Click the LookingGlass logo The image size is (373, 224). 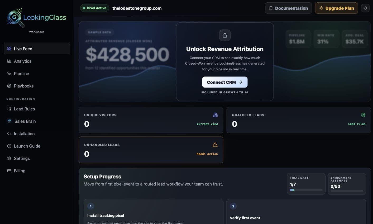[x=37, y=18]
